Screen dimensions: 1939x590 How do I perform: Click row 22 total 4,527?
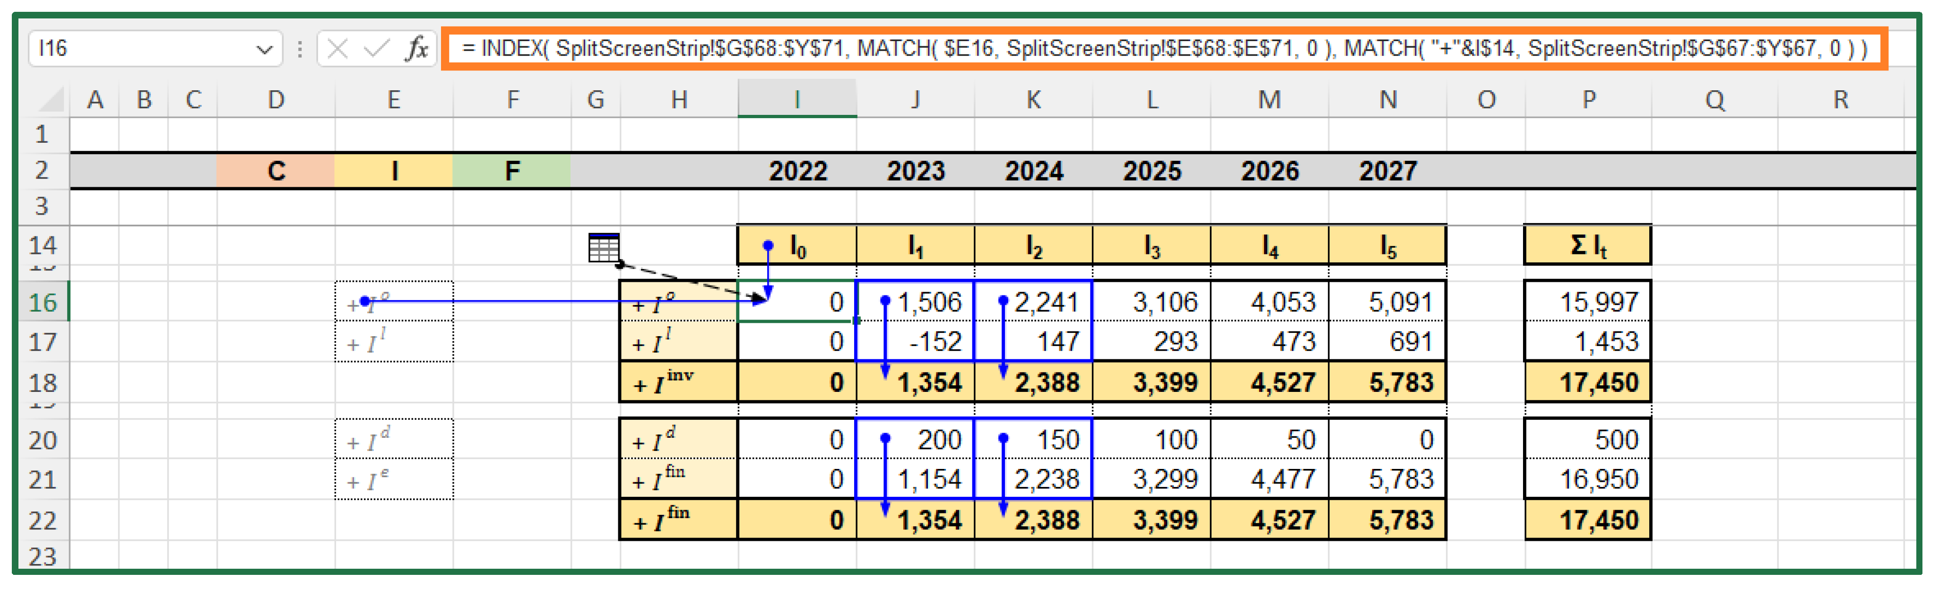(1270, 520)
